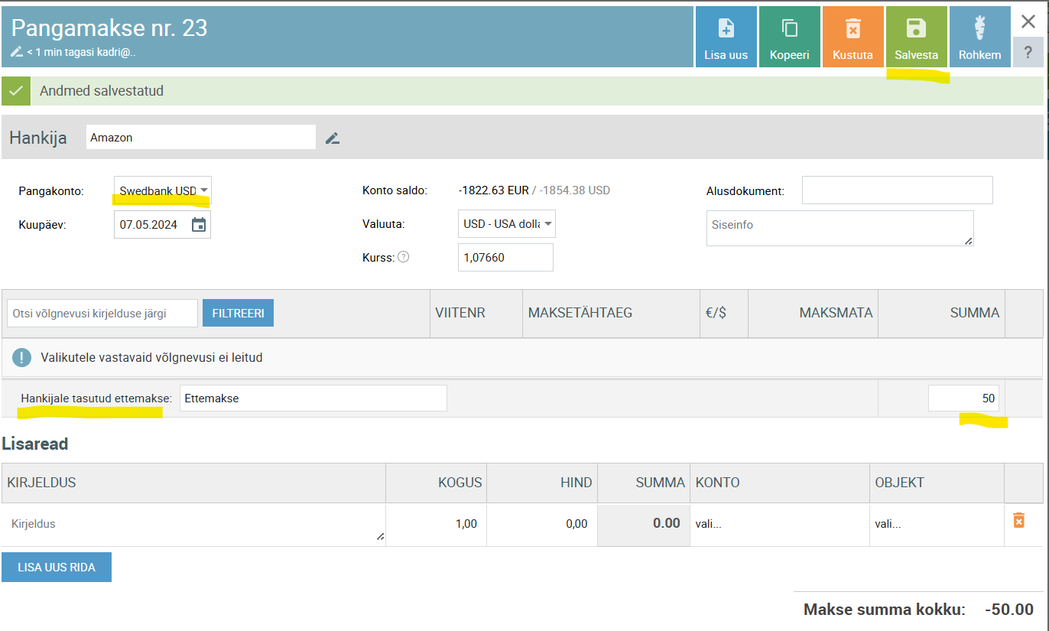
Task: Open the calendar icon in Kuupäev field
Action: pyautogui.click(x=199, y=225)
